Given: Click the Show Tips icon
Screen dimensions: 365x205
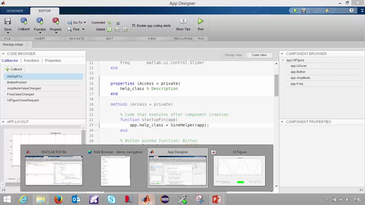Looking at the screenshot, I should coord(183,22).
